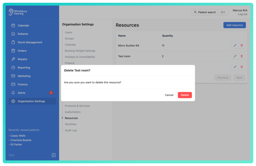Viewport: 256px width, 166px height.
Task: Select Resources settings item
Action: [71, 118]
